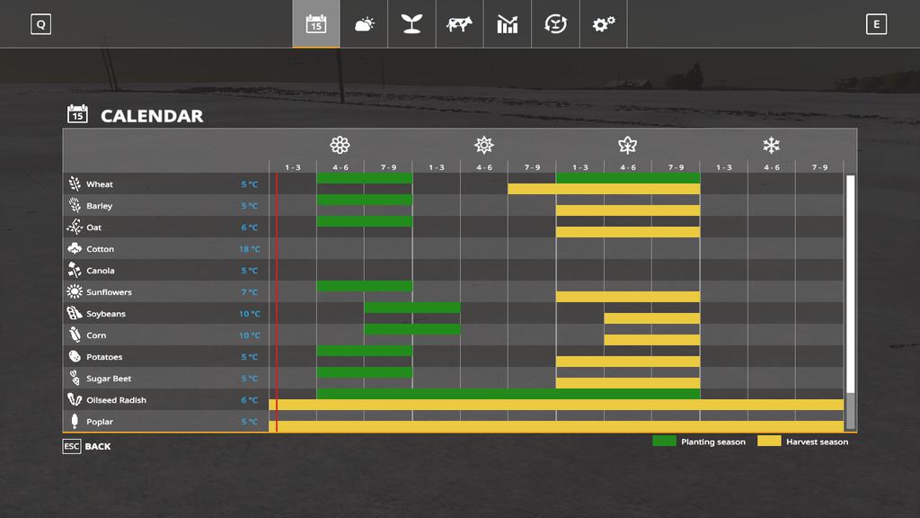This screenshot has height=518, width=920.
Task: Click the ESC Back button
Action: click(87, 446)
